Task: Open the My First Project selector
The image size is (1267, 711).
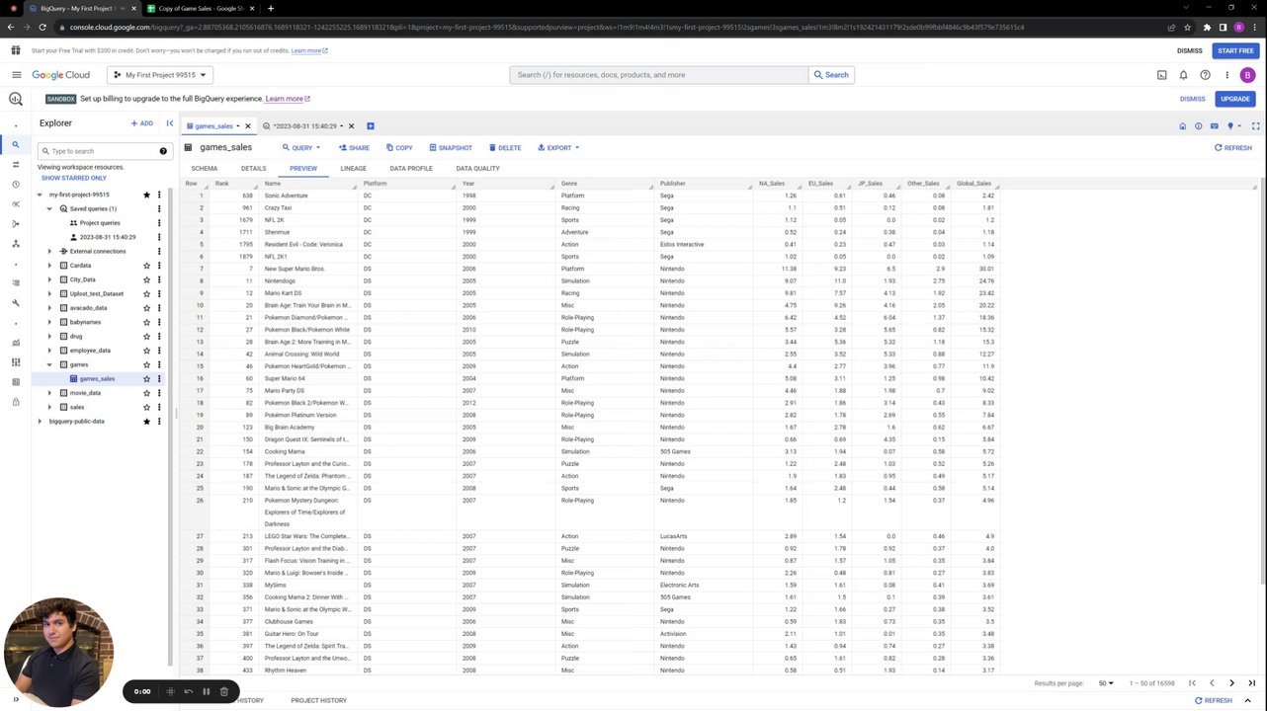Action: [159, 75]
